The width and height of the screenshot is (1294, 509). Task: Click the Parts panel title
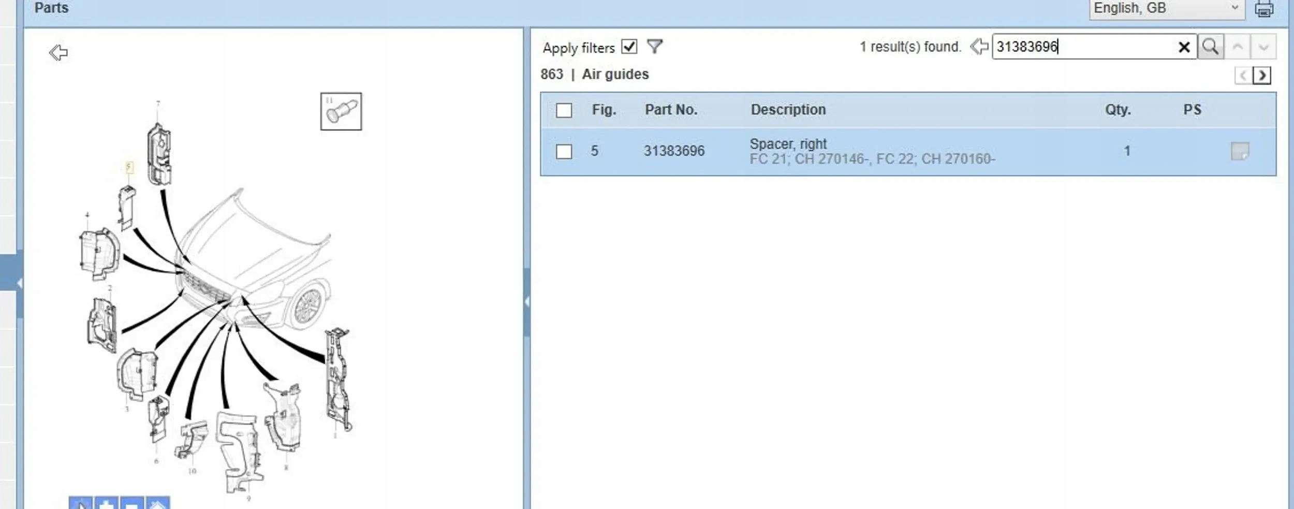tap(51, 8)
